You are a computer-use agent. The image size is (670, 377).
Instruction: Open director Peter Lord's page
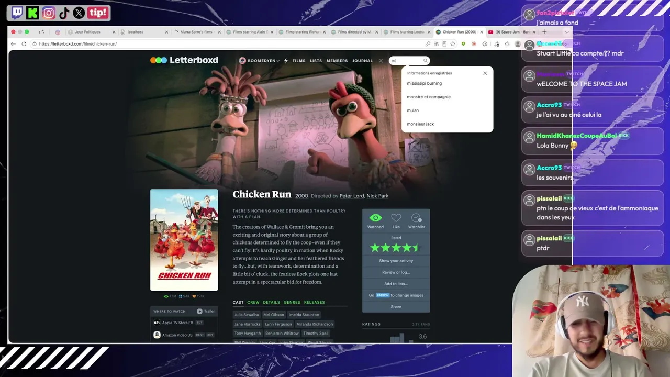click(352, 196)
